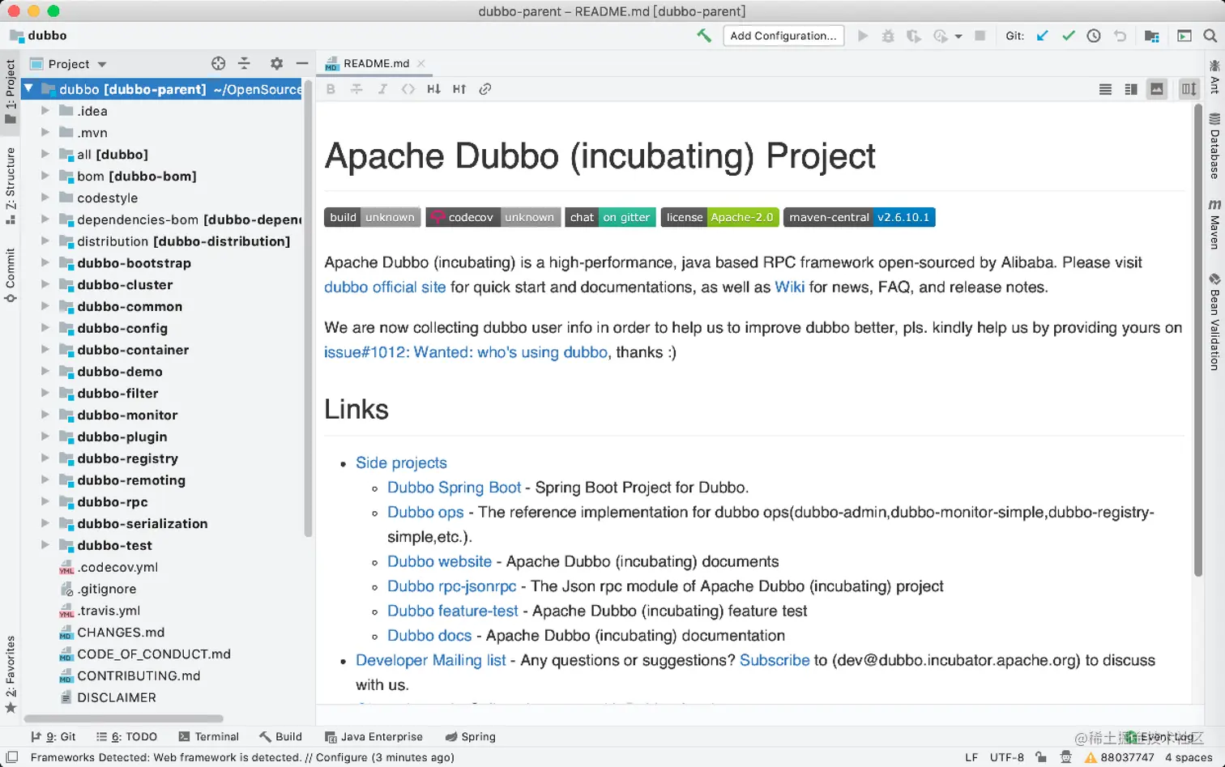Open the memory indicator icon in status bar
Screen dimensions: 1225x767
(1066, 757)
